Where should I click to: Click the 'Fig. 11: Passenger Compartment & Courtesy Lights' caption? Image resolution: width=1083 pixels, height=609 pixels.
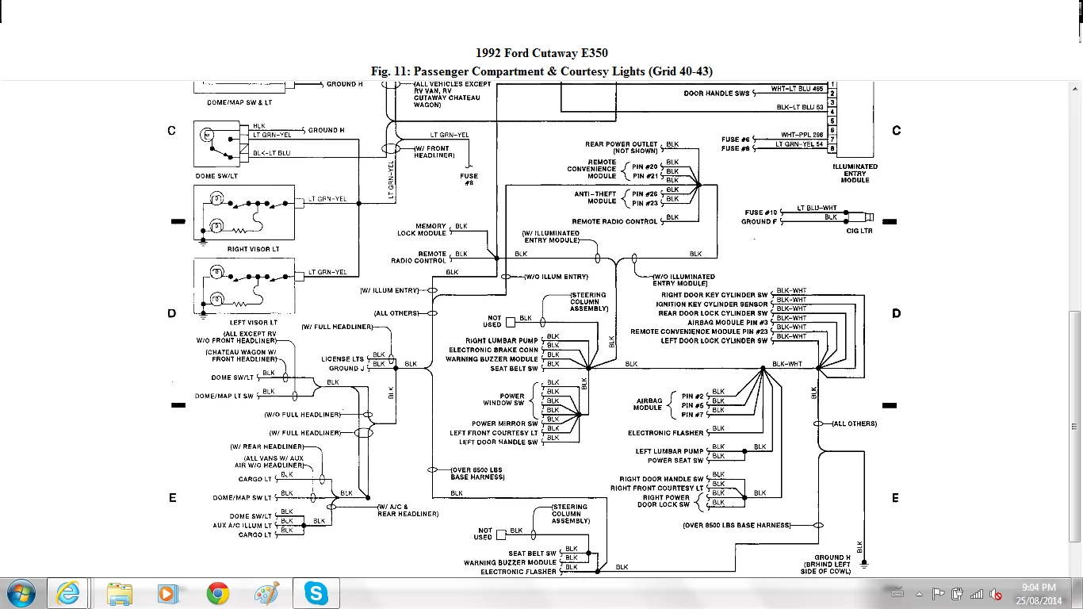point(541,71)
